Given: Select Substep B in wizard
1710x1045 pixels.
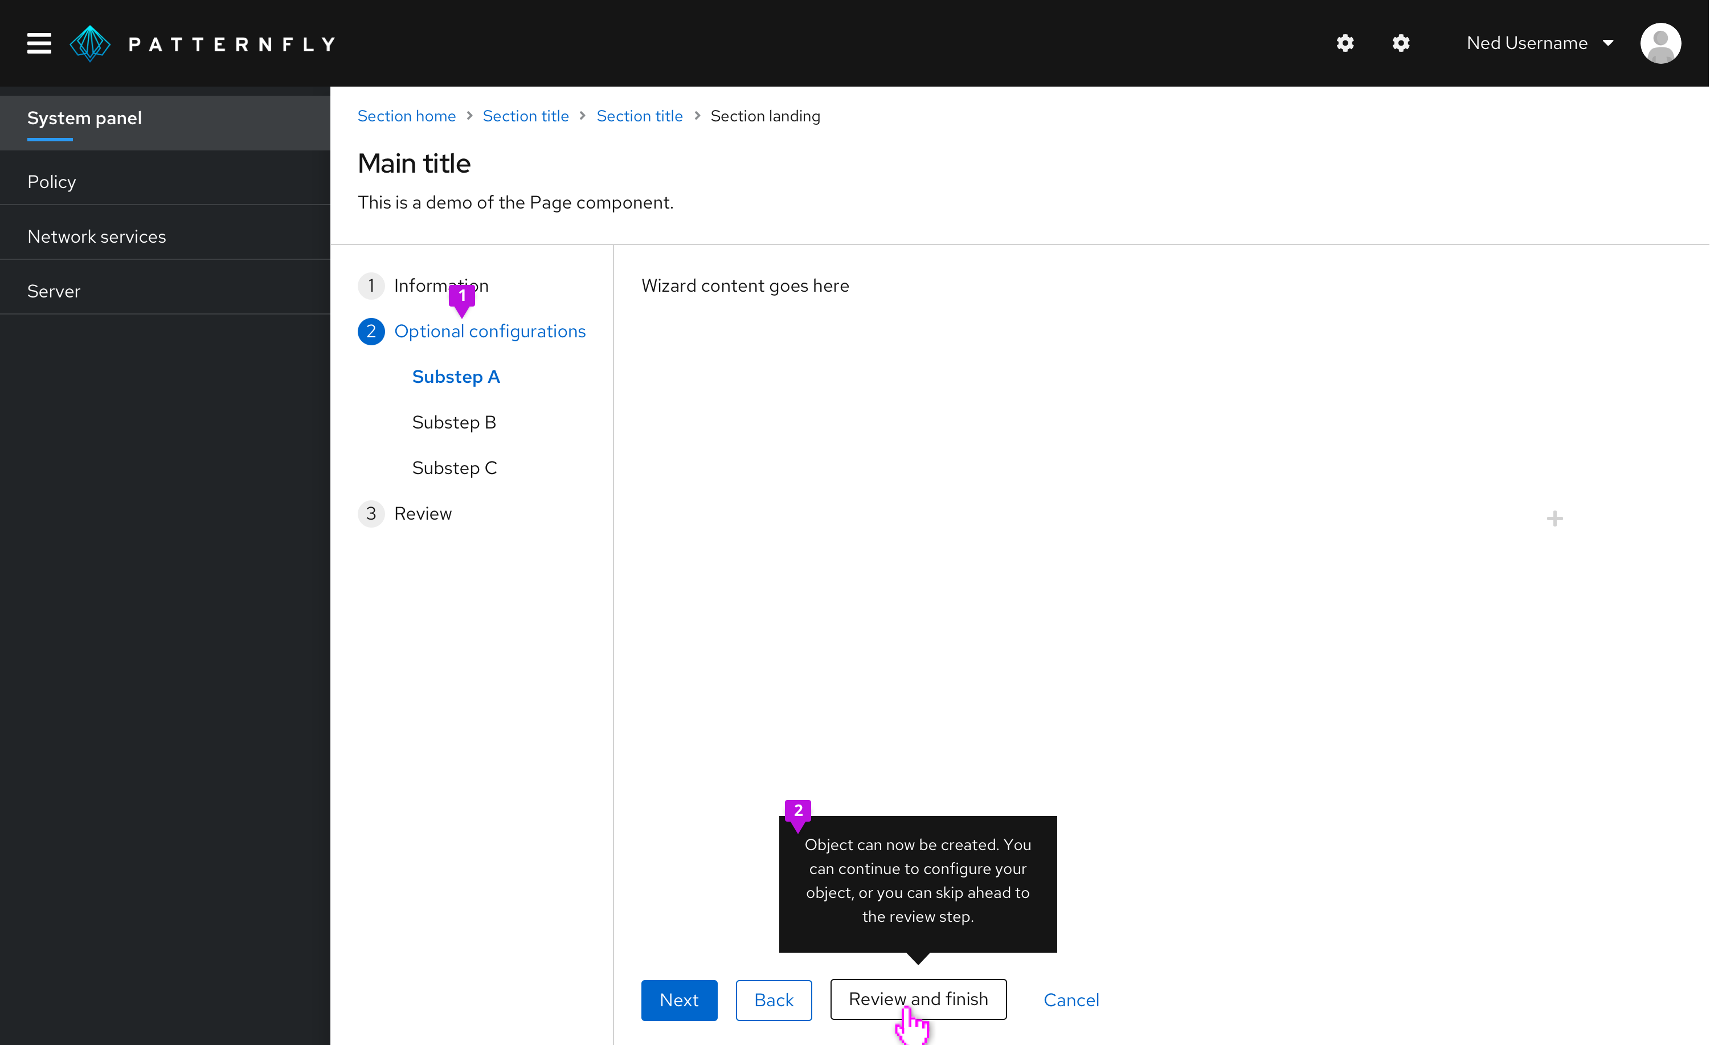Looking at the screenshot, I should tap(454, 422).
